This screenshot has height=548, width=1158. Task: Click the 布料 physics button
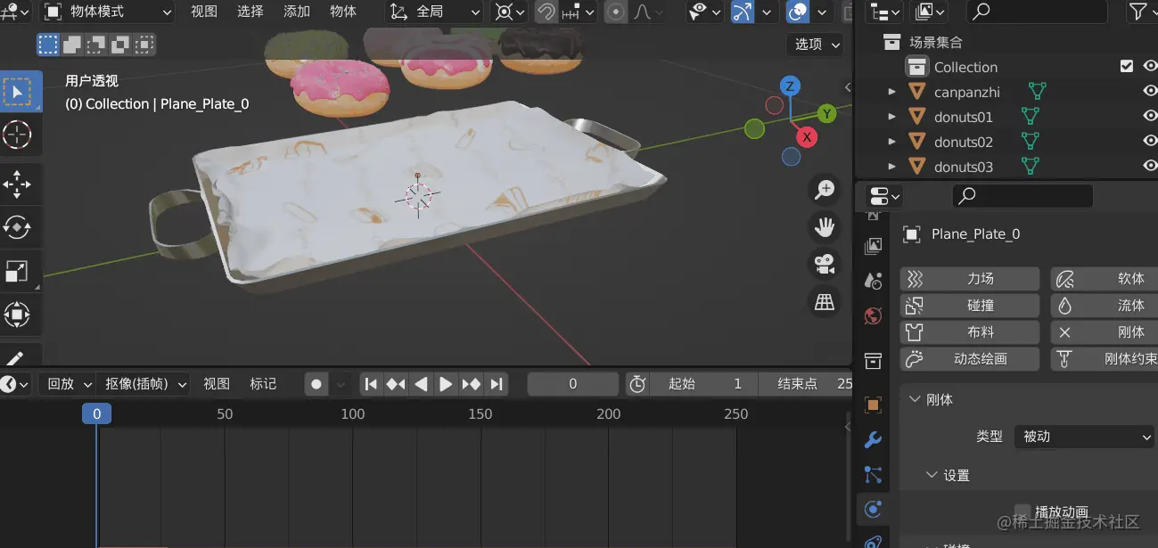pyautogui.click(x=970, y=332)
